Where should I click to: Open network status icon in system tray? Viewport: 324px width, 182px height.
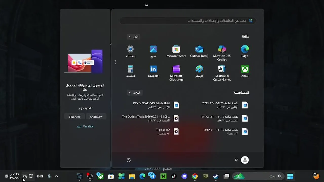point(31,176)
